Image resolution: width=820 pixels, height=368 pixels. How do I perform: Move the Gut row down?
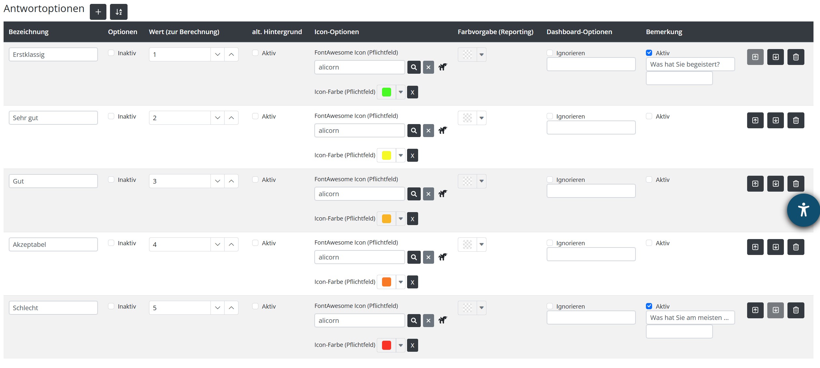pyautogui.click(x=775, y=184)
